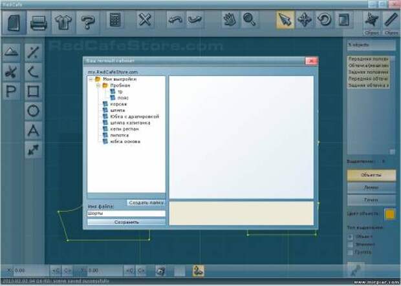Close the personal cabinet dialog
Viewport: 401px width, 286px height.
tap(311, 61)
